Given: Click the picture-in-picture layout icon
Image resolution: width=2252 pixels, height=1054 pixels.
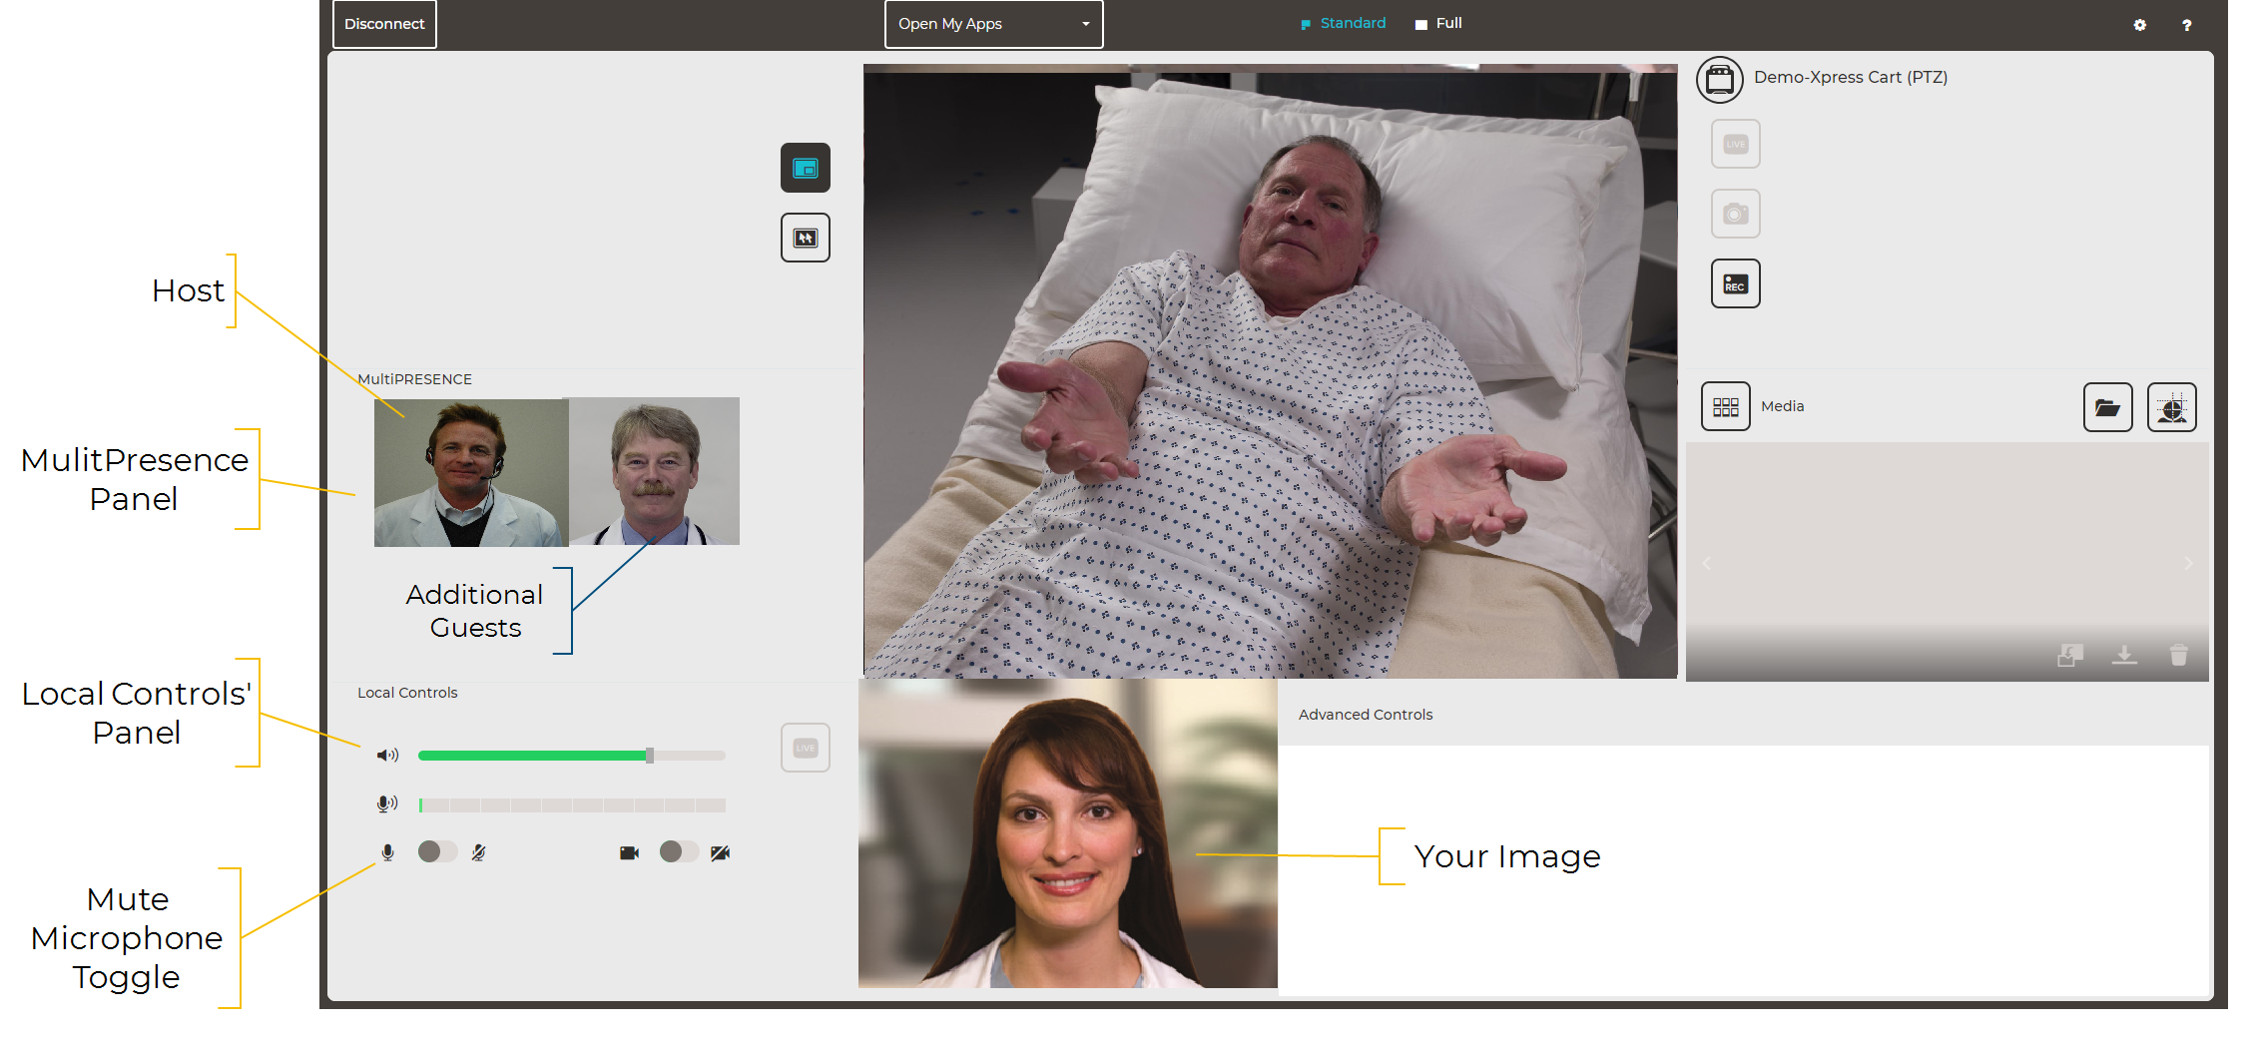Looking at the screenshot, I should pyautogui.click(x=805, y=168).
